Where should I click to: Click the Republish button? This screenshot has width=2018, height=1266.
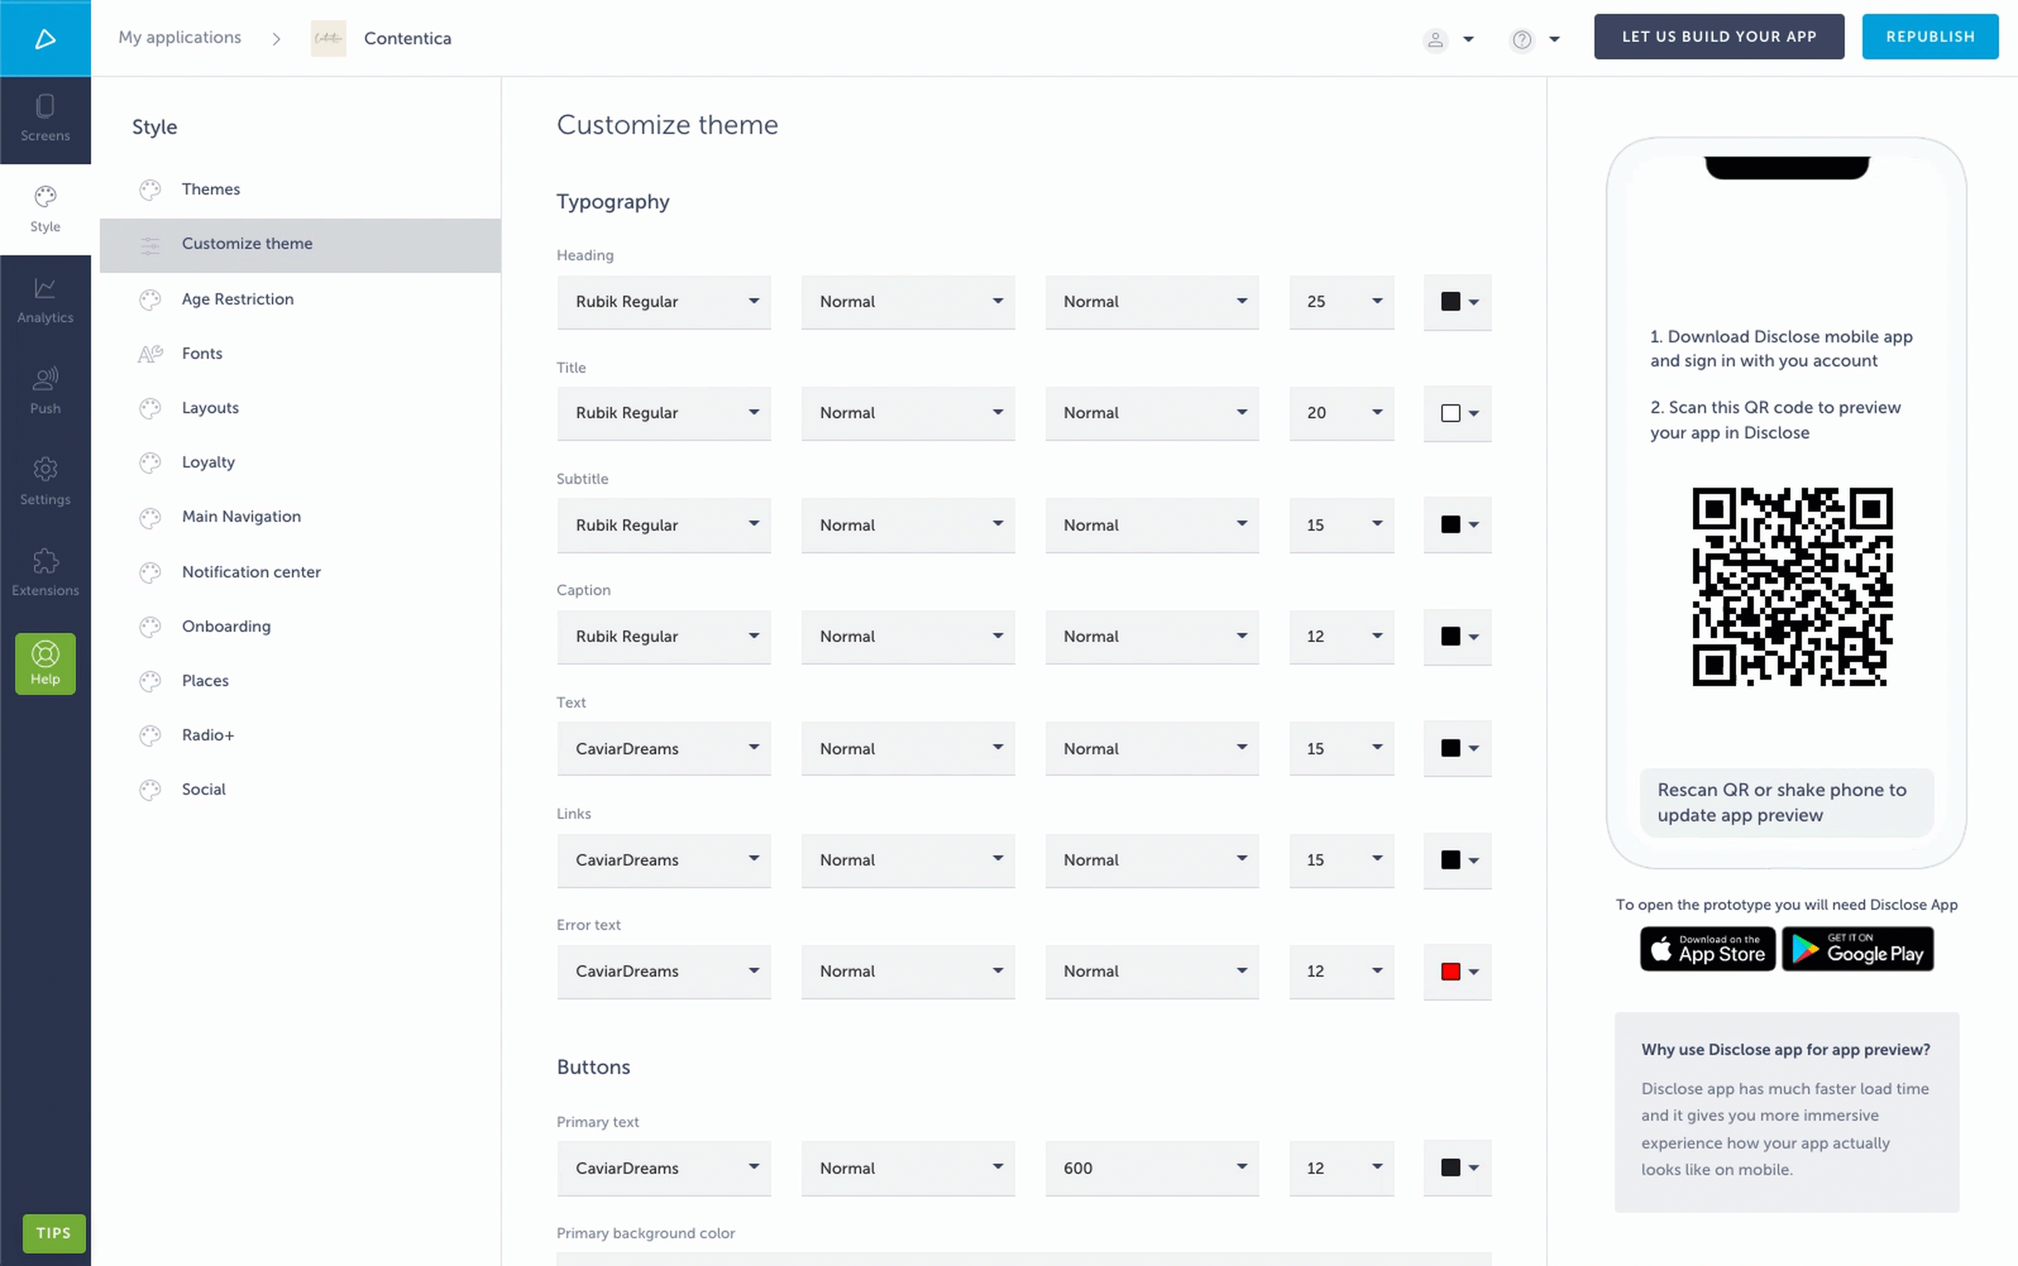[1929, 37]
